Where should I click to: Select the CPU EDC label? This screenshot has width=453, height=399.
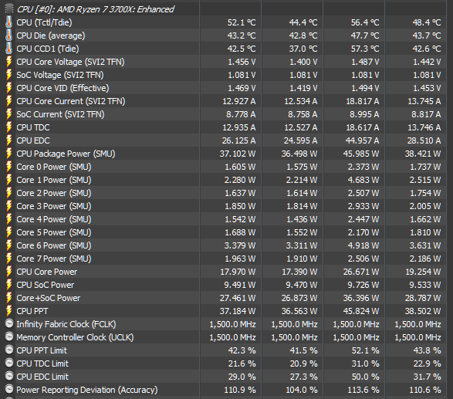(x=33, y=140)
